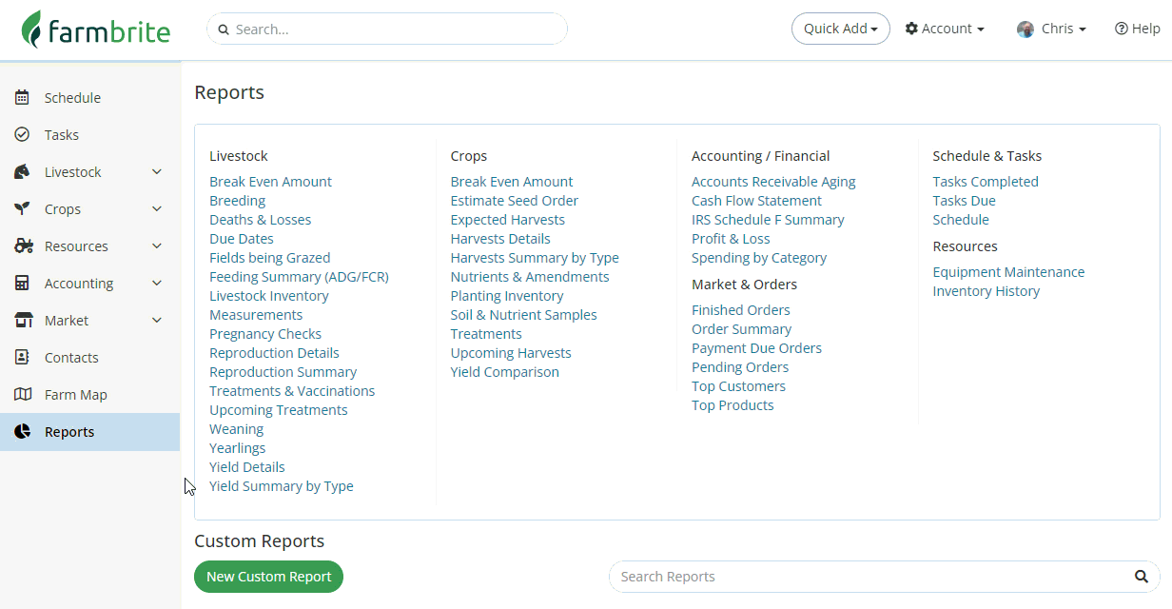Click the Farmbrite leaf logo
The height and width of the screenshot is (609, 1172).
click(32, 29)
